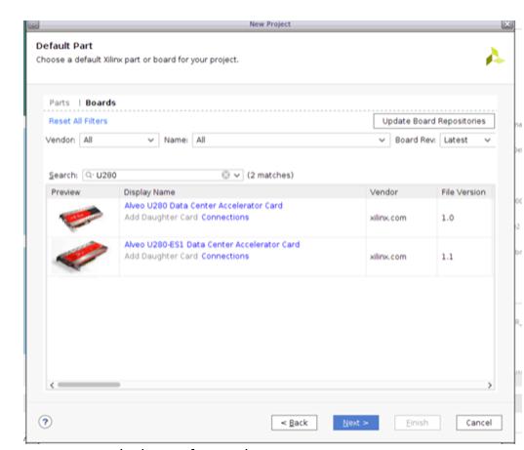Open Connections link for Alveo U280 card
This screenshot has width=524, height=450.
pyautogui.click(x=224, y=218)
